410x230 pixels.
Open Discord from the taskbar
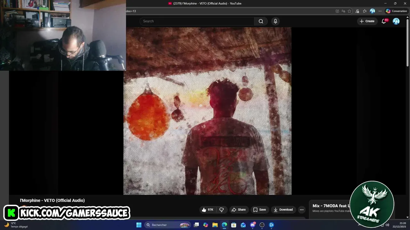point(253,225)
